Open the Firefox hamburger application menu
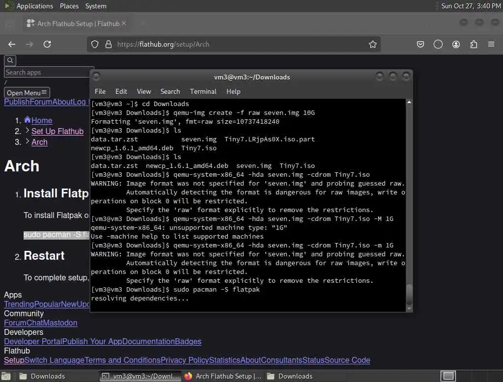 [x=491, y=44]
